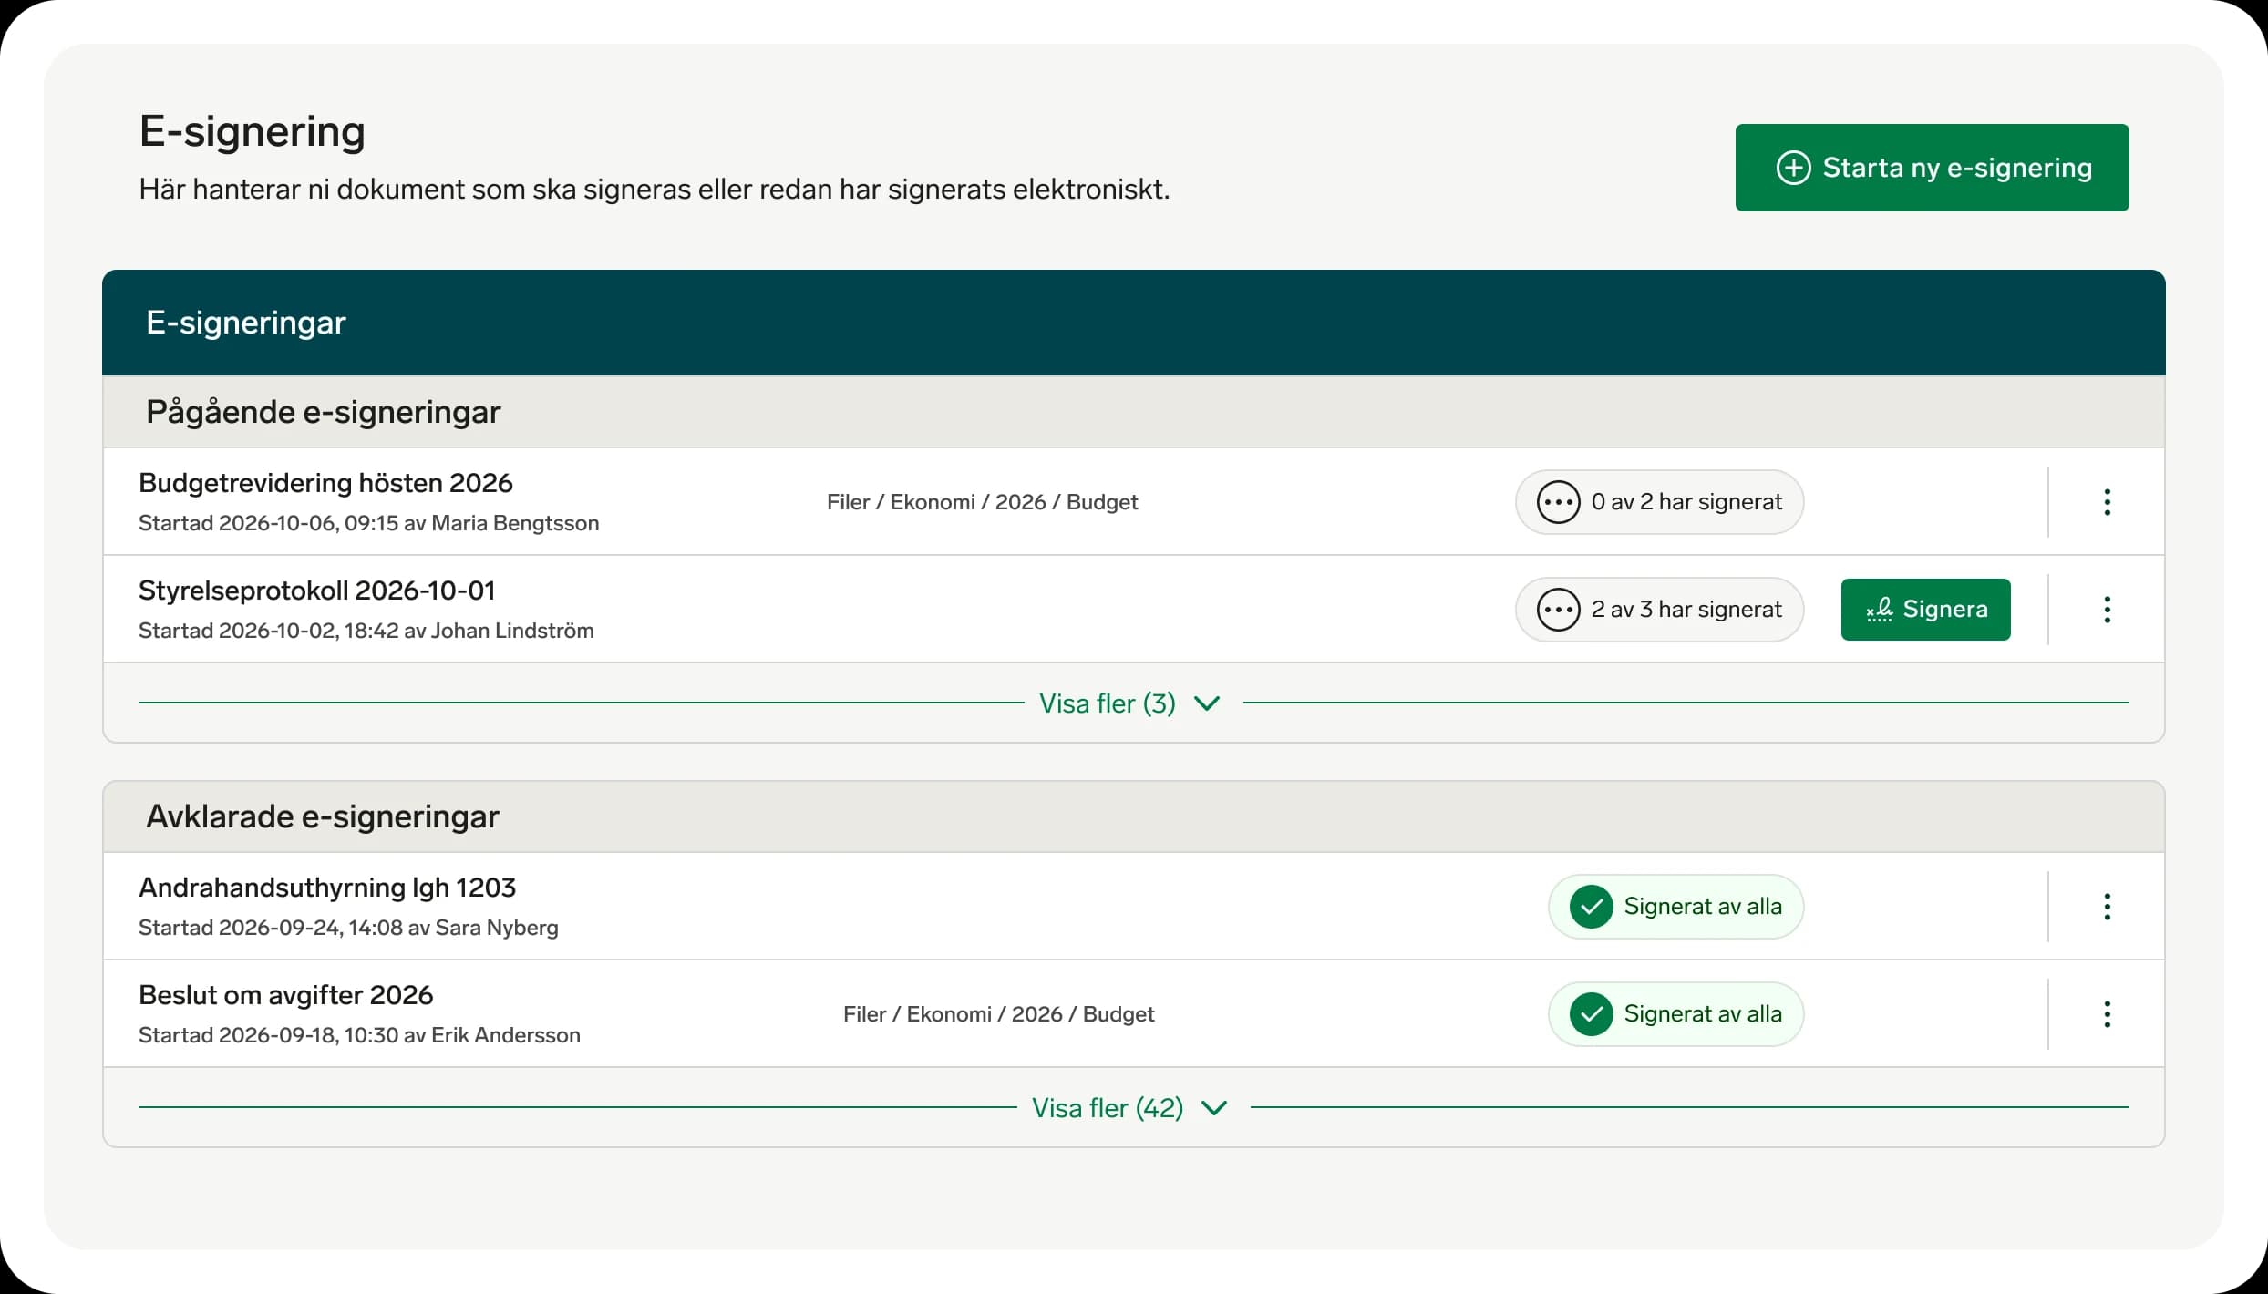Image resolution: width=2268 pixels, height=1294 pixels.
Task: Click the signature pen icon on Signera button
Action: tap(1879, 610)
